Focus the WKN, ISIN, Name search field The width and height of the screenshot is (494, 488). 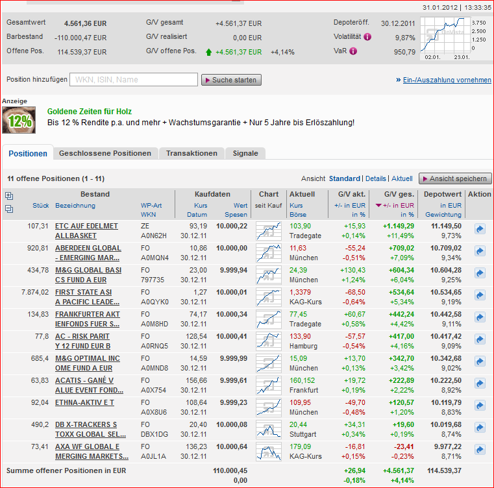[134, 80]
